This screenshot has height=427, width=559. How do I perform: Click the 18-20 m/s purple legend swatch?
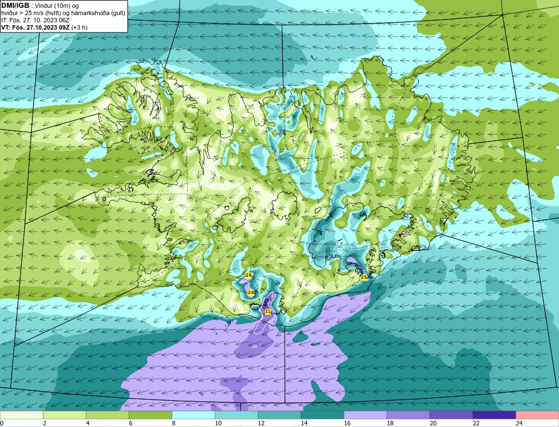coord(408,415)
